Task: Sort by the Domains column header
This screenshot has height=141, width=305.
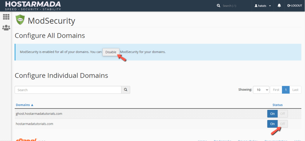Action: pyautogui.click(x=24, y=105)
